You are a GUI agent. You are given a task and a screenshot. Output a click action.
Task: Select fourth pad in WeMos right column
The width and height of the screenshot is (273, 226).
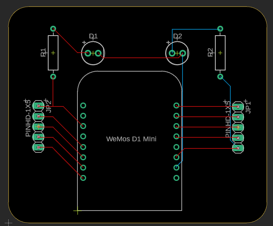[x=176, y=137]
